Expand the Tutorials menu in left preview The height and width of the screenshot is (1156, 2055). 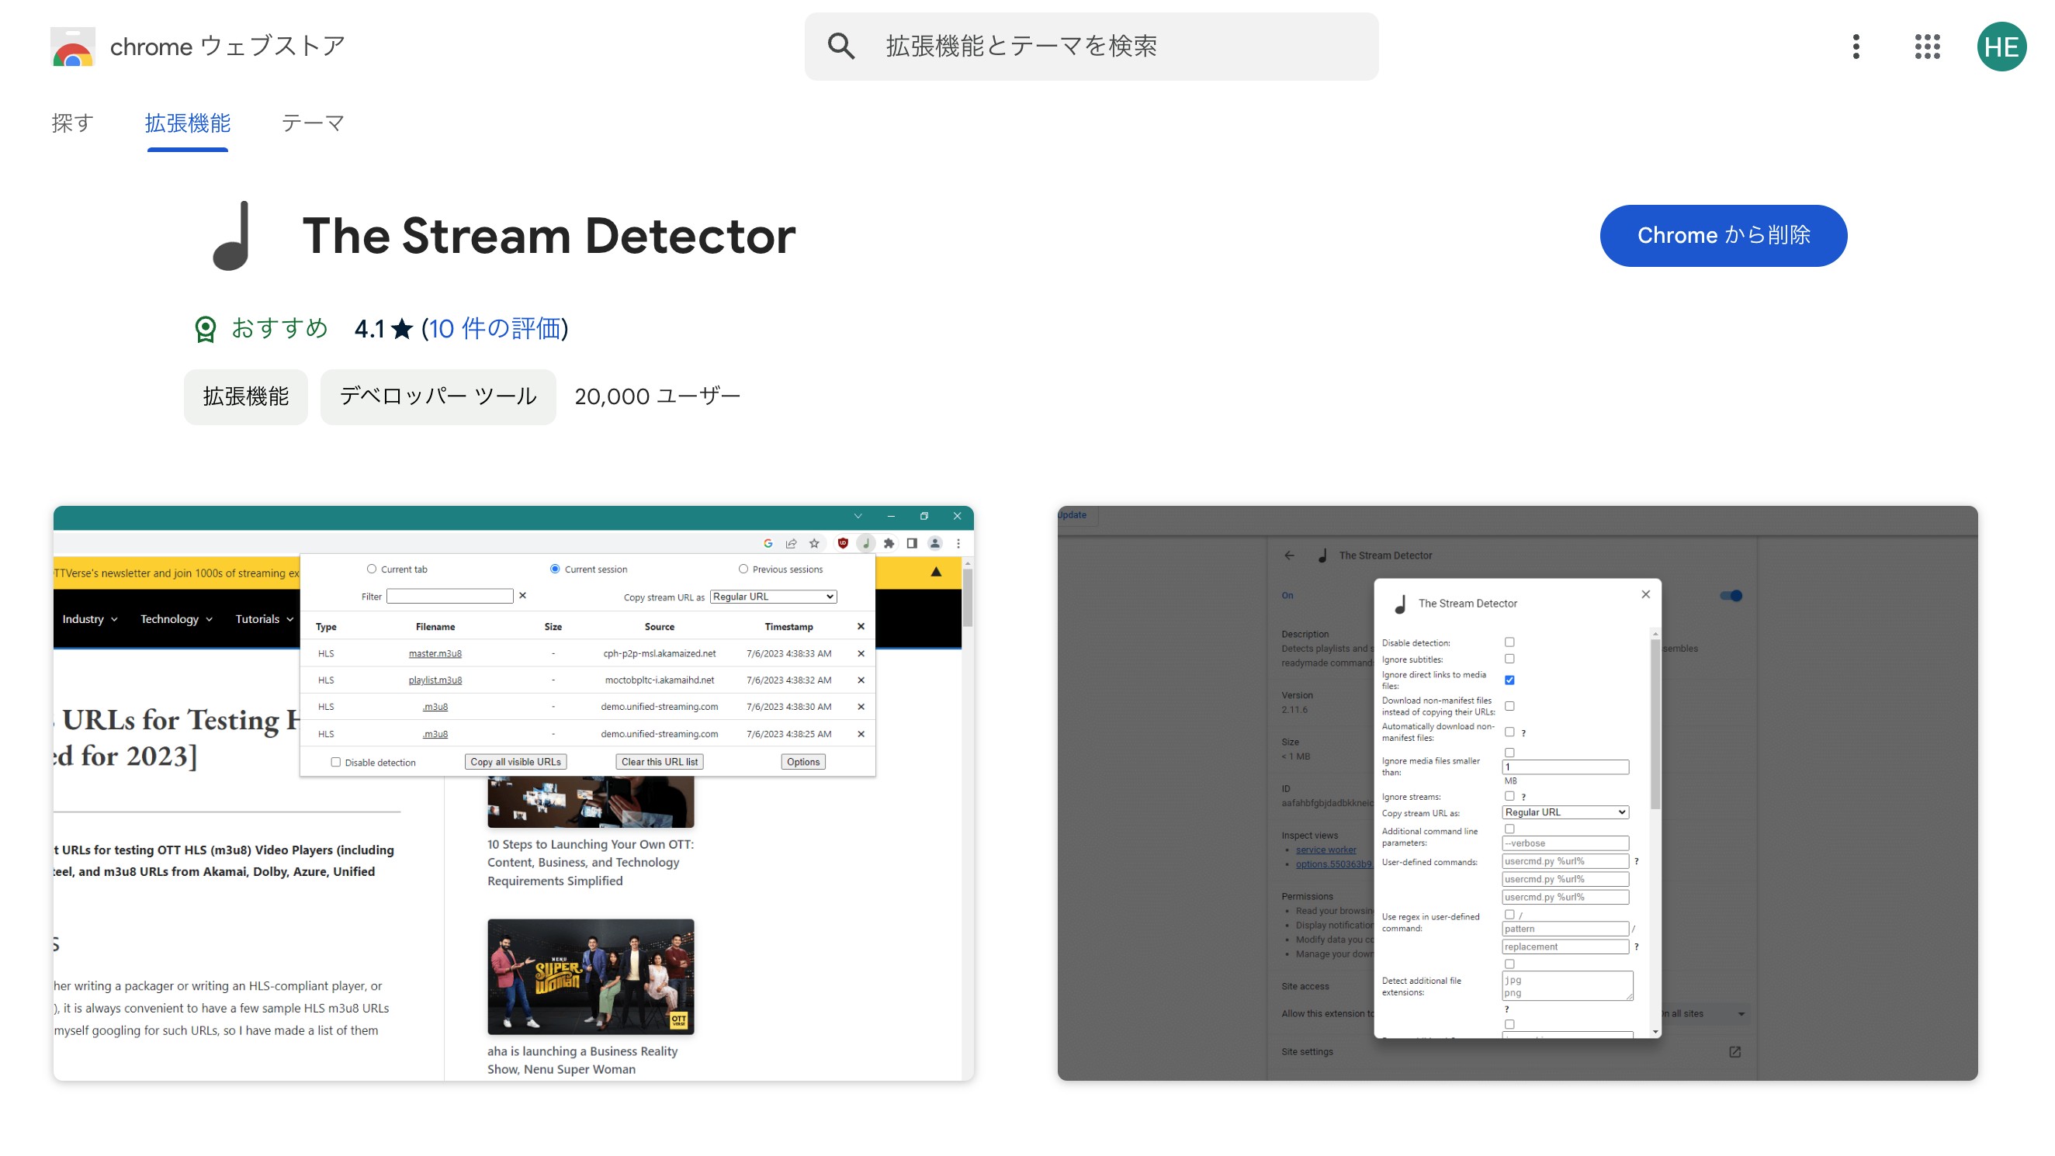click(264, 619)
